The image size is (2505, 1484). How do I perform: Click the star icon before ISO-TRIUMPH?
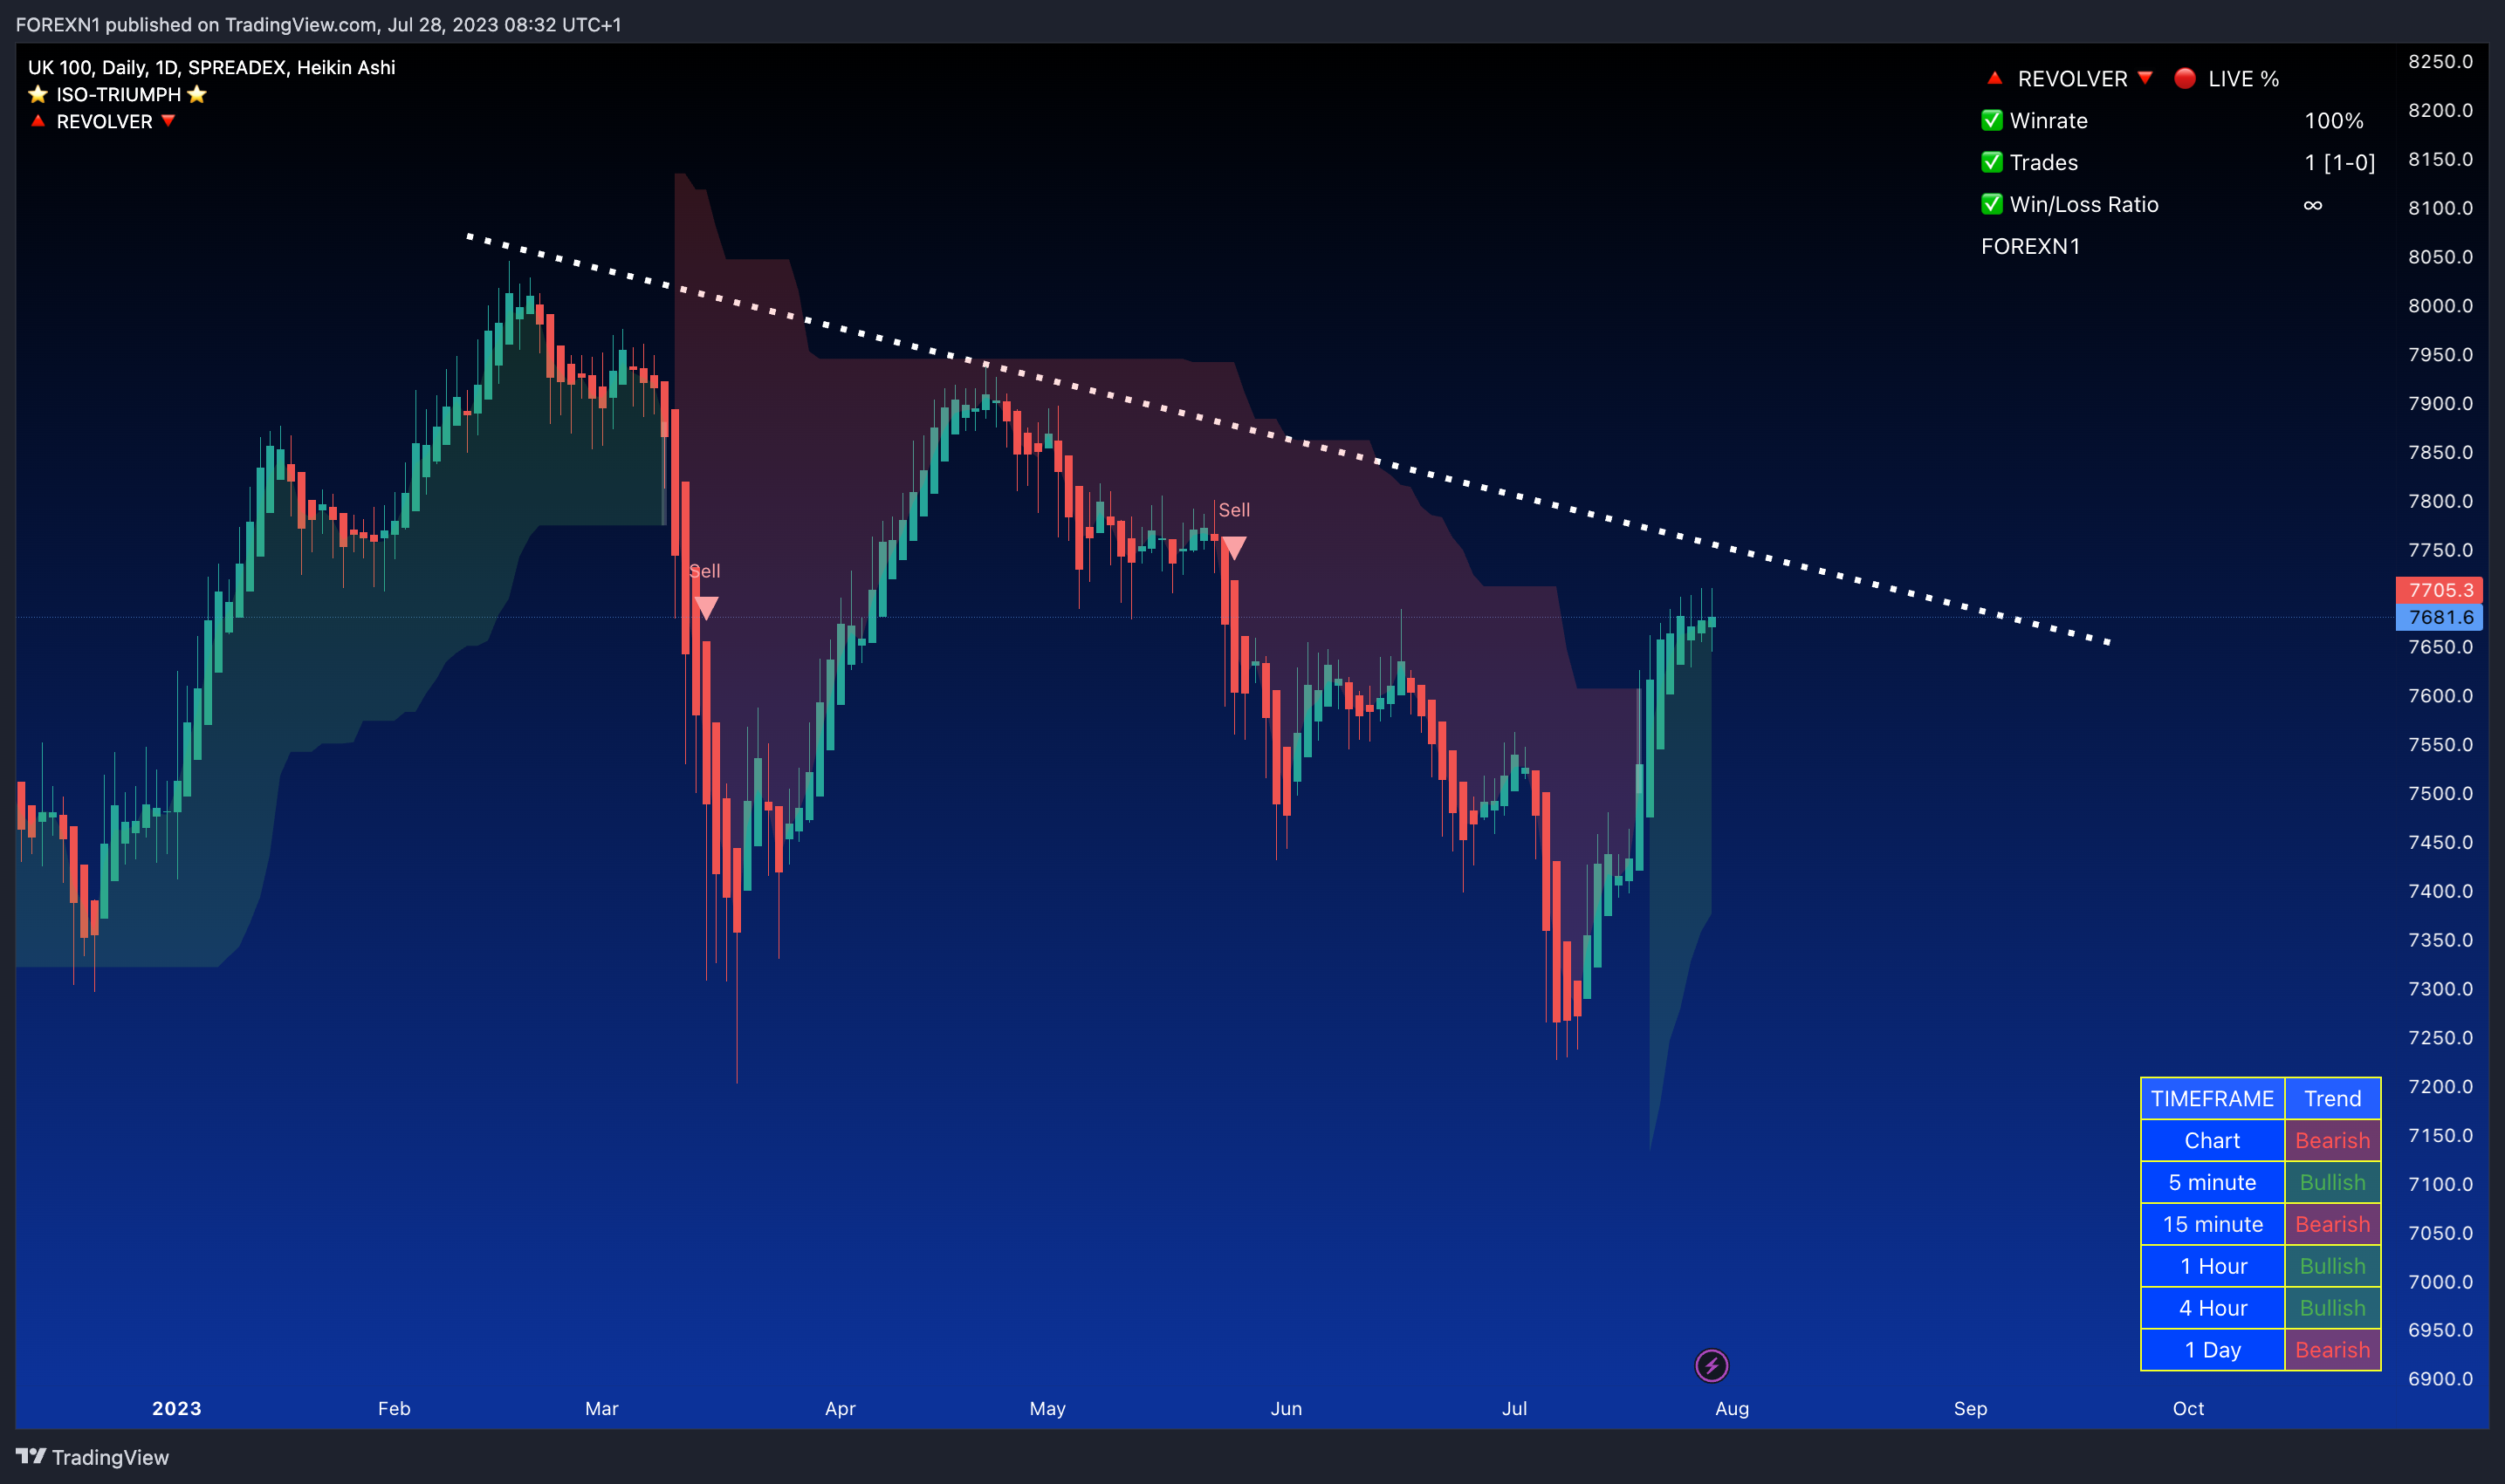click(x=38, y=94)
